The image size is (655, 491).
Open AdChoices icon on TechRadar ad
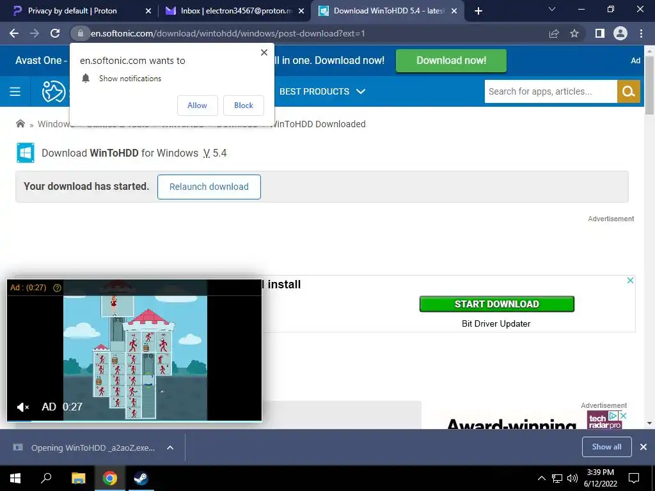pyautogui.click(x=613, y=416)
